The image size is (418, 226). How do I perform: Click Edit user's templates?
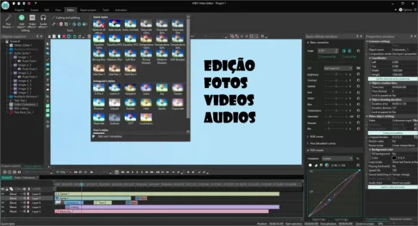[x=110, y=136]
